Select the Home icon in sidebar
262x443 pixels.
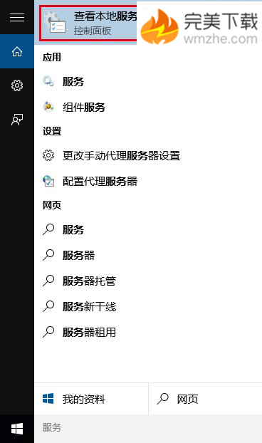(x=17, y=51)
